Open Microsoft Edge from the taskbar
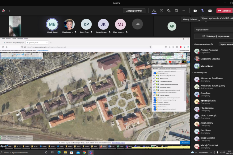Viewport: 233px width, 155px height. coord(59,153)
